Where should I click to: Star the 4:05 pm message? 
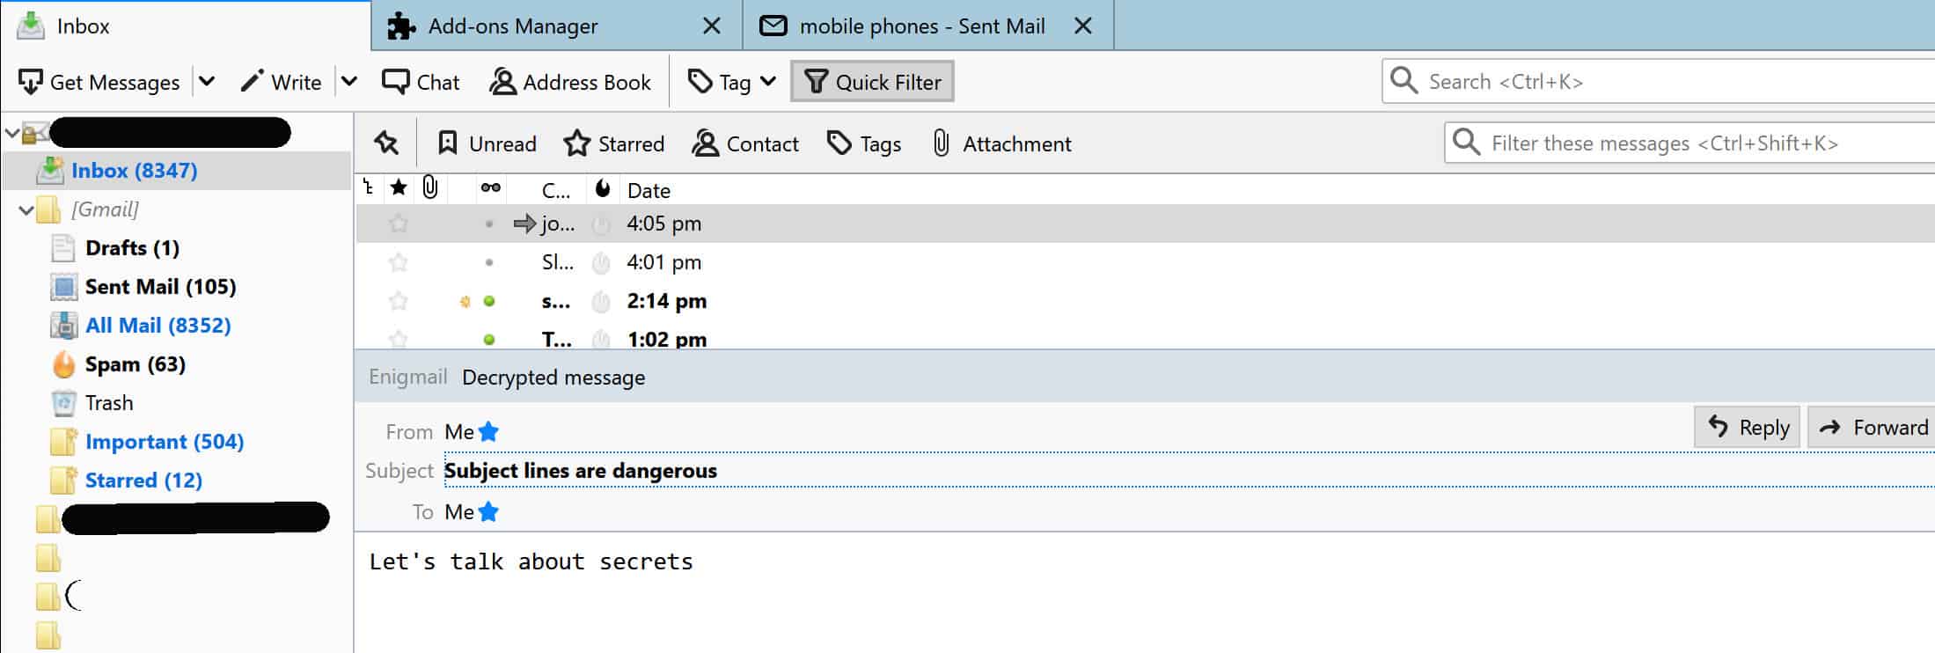[399, 224]
